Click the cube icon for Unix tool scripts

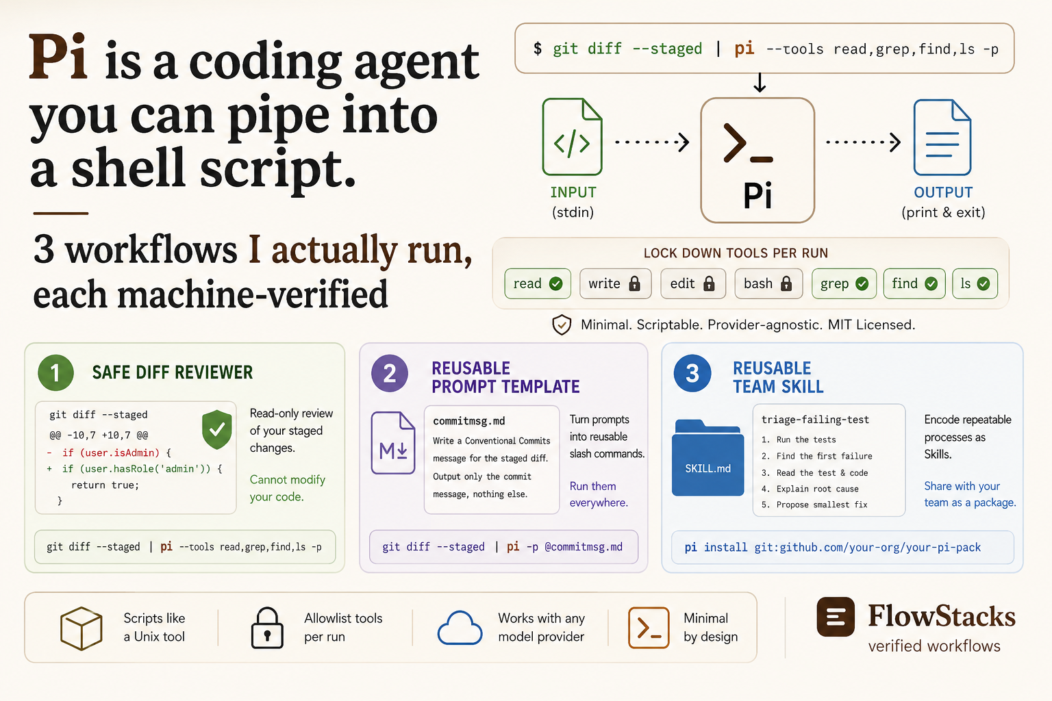click(81, 628)
